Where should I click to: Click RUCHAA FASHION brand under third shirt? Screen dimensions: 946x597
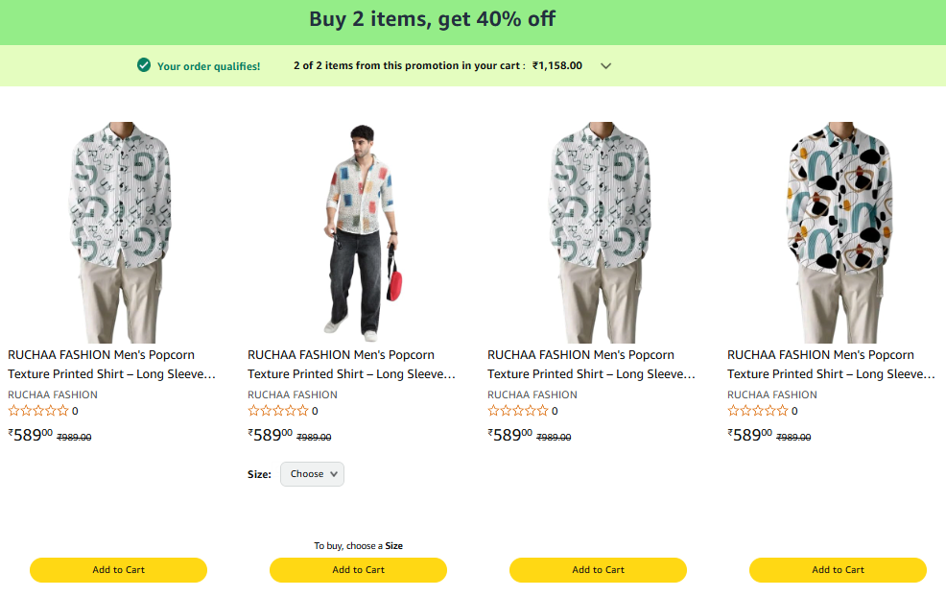[x=532, y=394]
